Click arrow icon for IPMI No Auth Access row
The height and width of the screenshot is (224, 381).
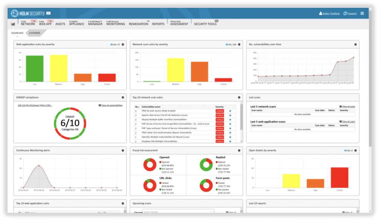pos(230,111)
